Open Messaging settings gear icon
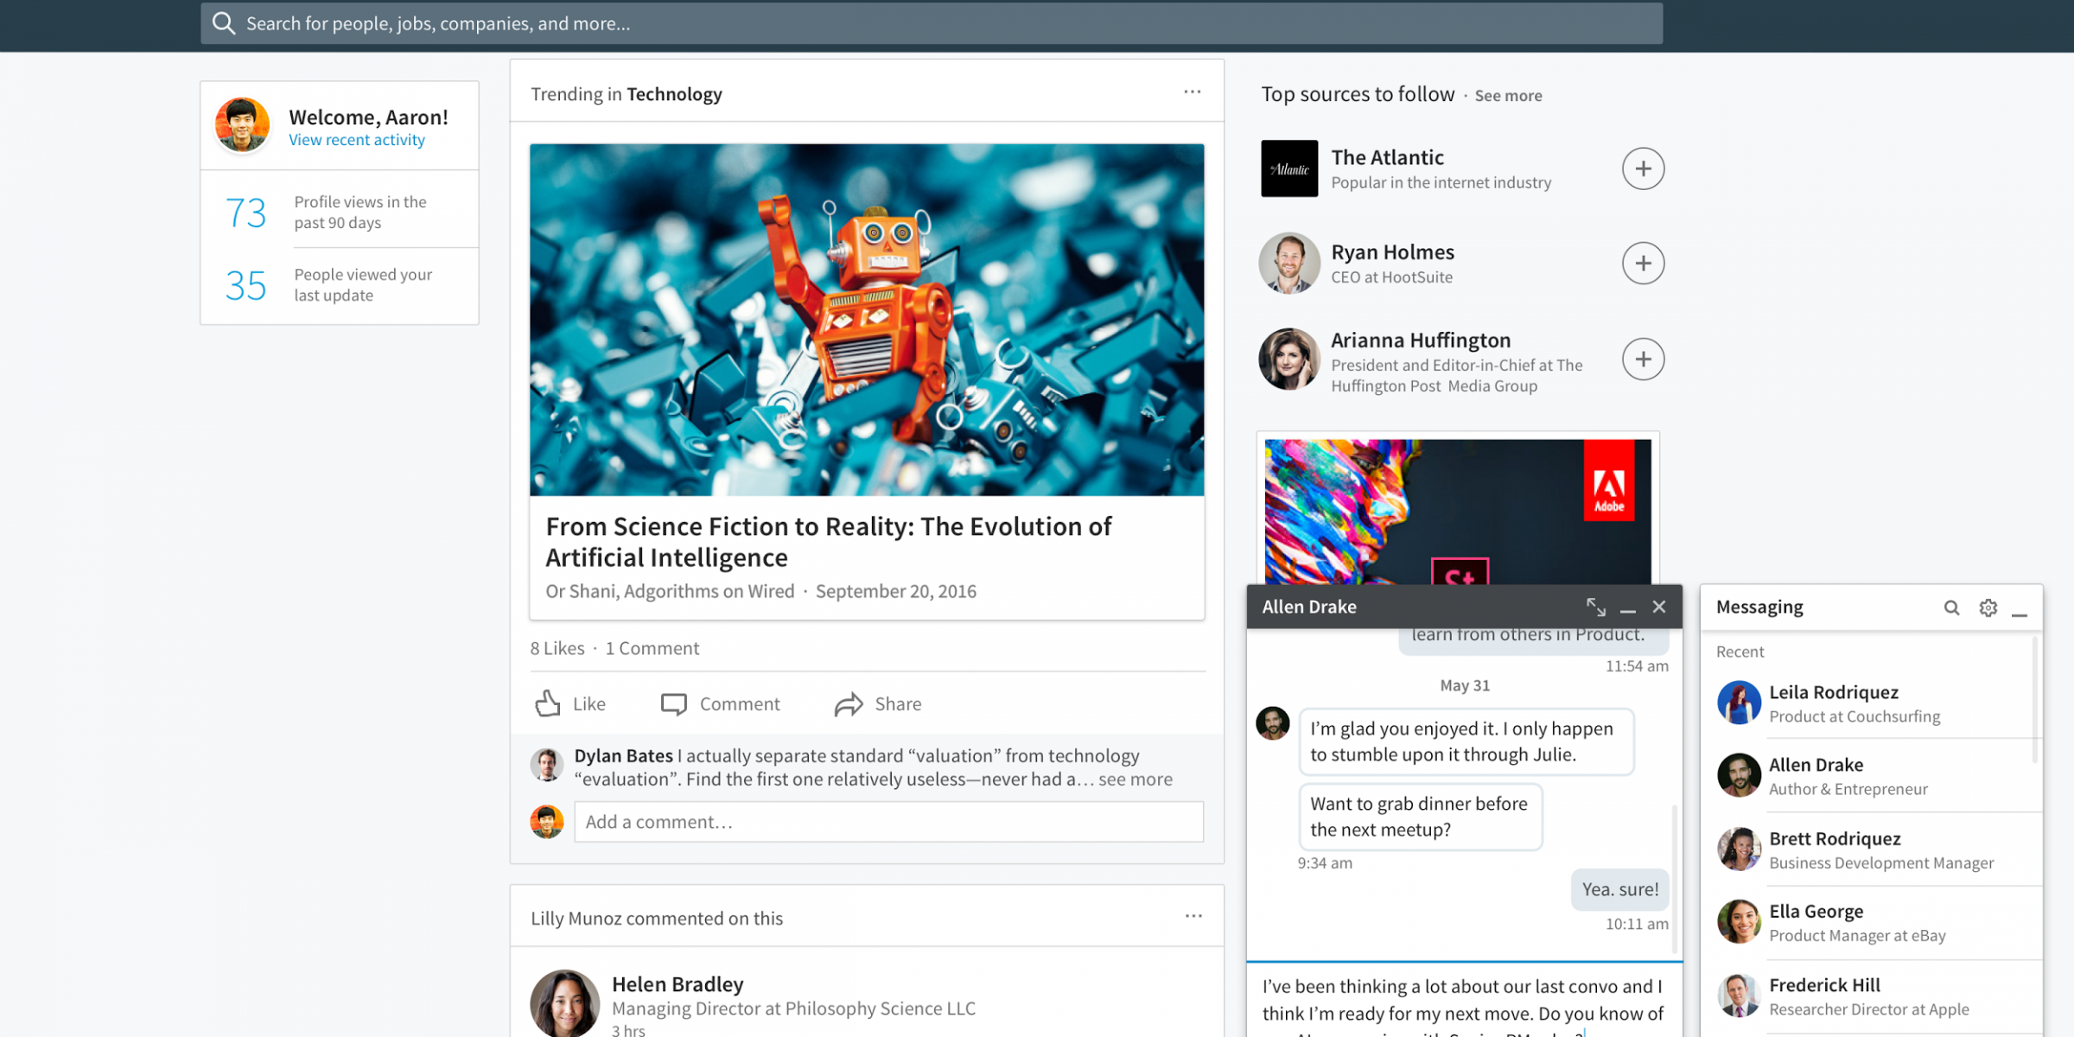Image resolution: width=2074 pixels, height=1037 pixels. (x=1988, y=608)
